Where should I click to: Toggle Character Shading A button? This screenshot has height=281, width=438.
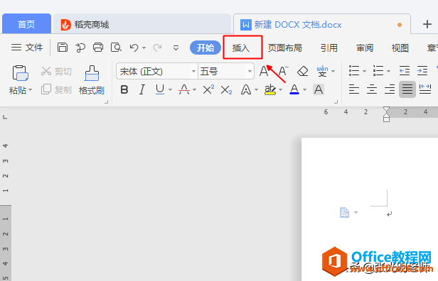(318, 89)
